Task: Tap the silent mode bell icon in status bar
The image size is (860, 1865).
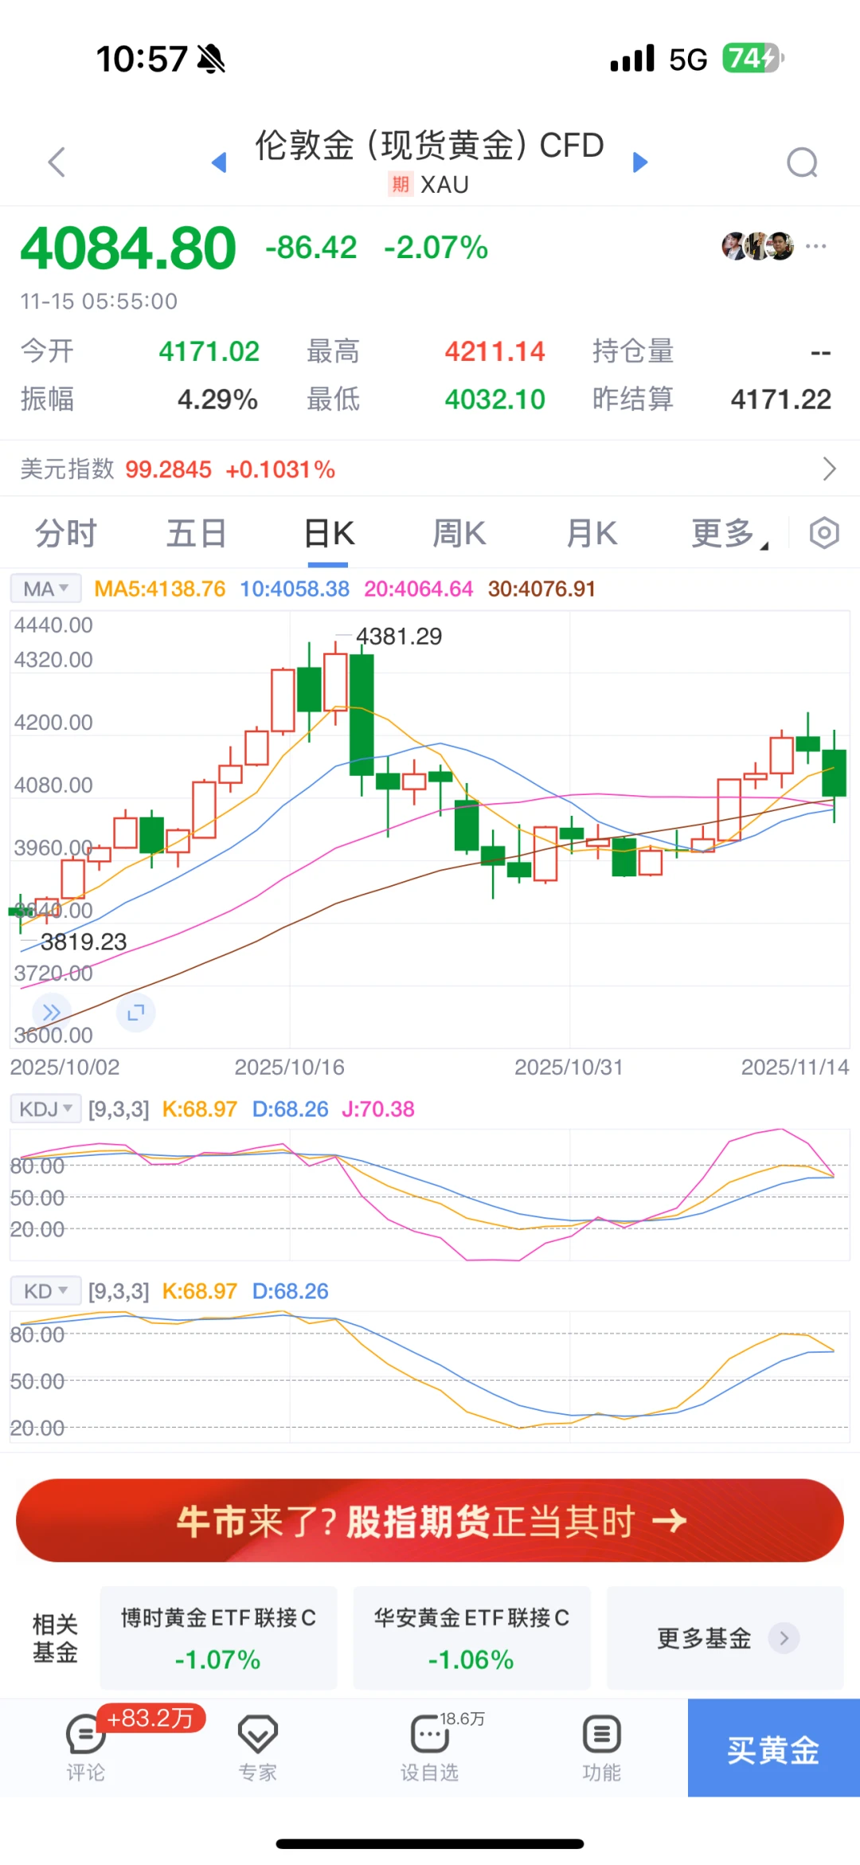Action: pos(212,58)
